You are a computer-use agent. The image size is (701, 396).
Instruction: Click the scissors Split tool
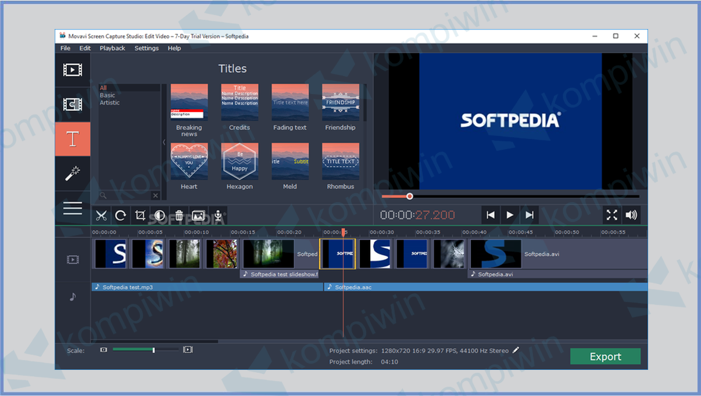102,215
